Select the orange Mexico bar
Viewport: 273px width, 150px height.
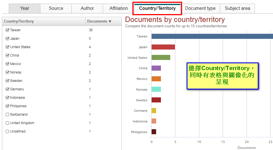pyautogui.click(x=156, y=79)
